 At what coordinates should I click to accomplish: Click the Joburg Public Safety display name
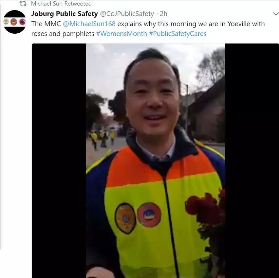click(65, 14)
